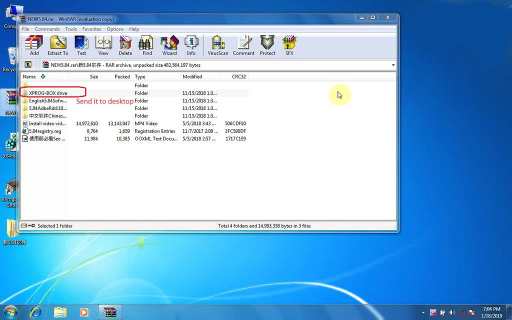Open Internet Explorer from taskbar
Image resolution: width=512 pixels, height=320 pixels.
pos(35,312)
